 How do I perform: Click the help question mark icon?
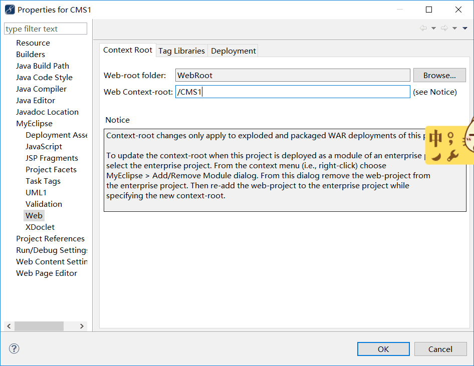tap(14, 348)
